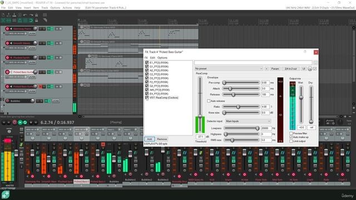
Task: Enable the Auto release checkbox
Action: [x=209, y=101]
